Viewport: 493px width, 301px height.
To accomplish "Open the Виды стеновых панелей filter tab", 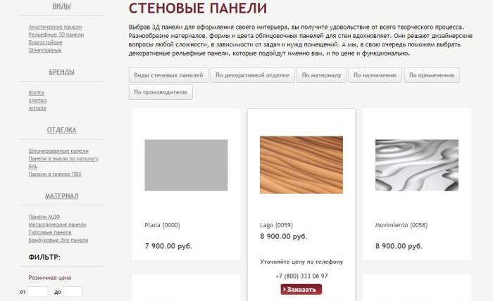I will point(168,75).
